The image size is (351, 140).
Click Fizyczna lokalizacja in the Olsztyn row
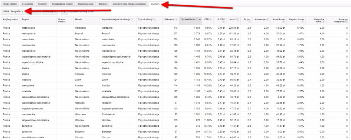click(149, 138)
